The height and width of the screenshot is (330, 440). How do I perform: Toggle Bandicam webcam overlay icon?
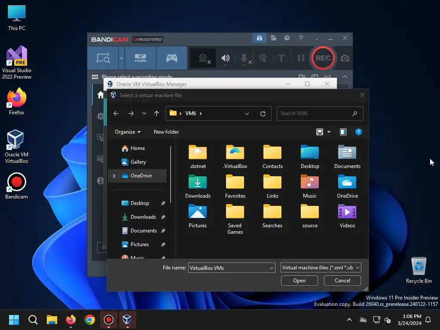203,58
